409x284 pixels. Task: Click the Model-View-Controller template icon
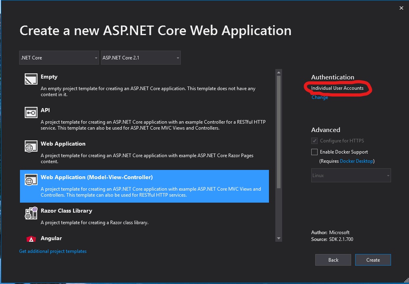click(x=31, y=179)
